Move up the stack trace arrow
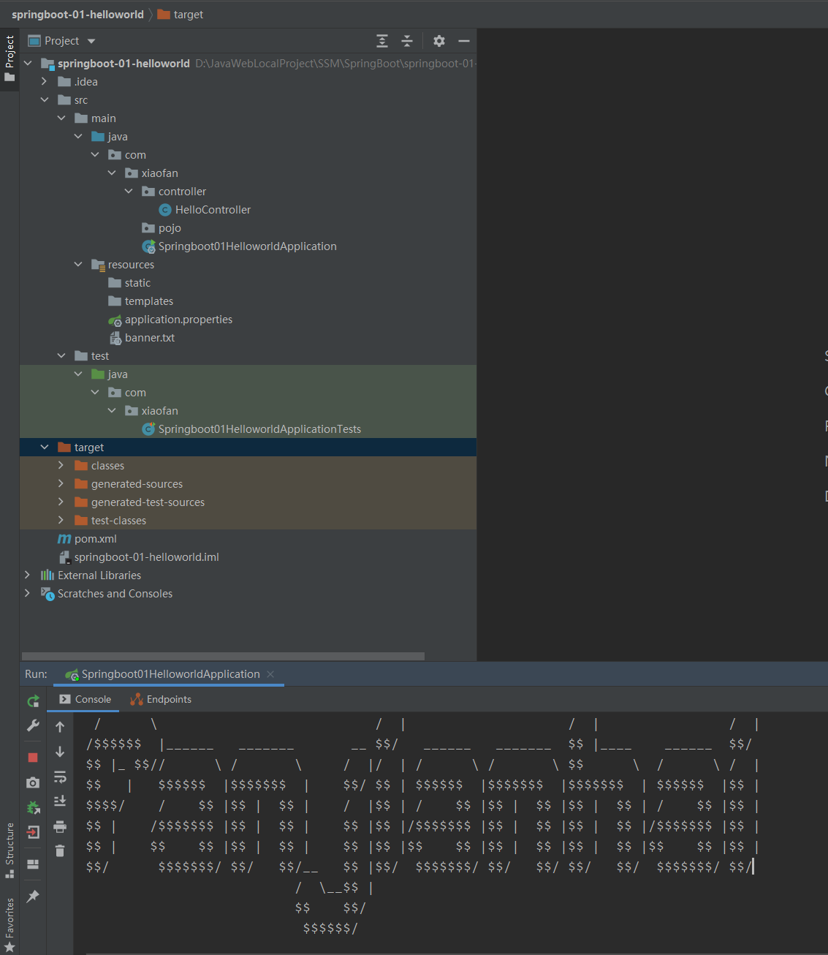The image size is (828, 955). tap(60, 727)
